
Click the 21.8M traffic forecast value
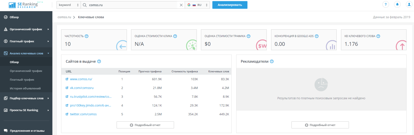click(157, 88)
